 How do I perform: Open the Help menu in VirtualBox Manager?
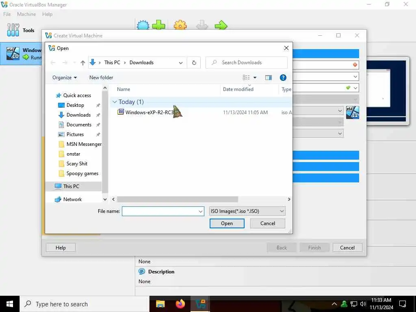47,14
